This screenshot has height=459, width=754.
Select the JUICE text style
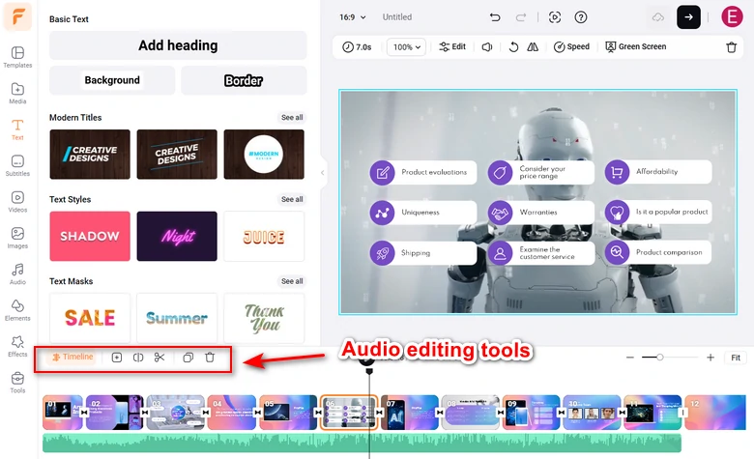(264, 236)
